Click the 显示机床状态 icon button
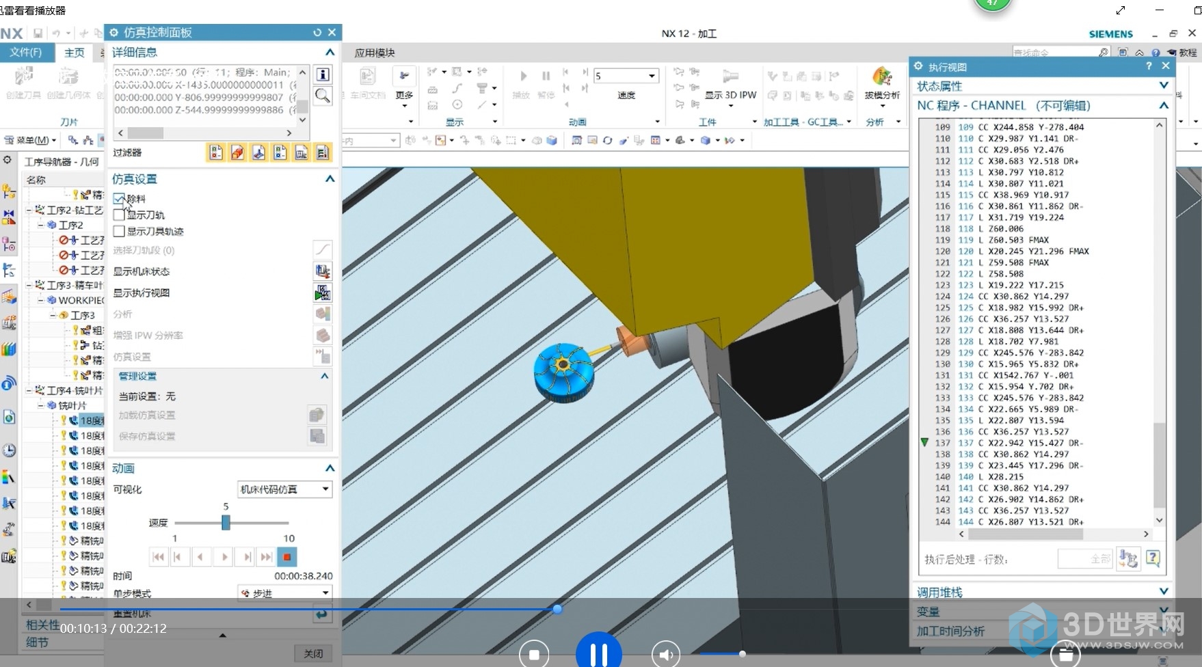Viewport: 1202px width, 667px height. 323,271
